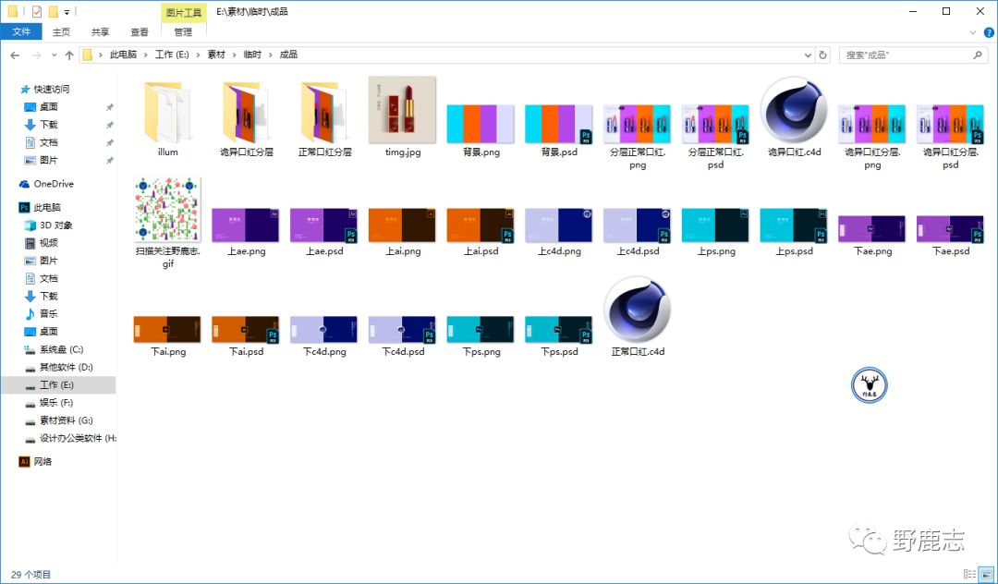
Task: Click the properties checkmark in the title bar
Action: tap(36, 12)
